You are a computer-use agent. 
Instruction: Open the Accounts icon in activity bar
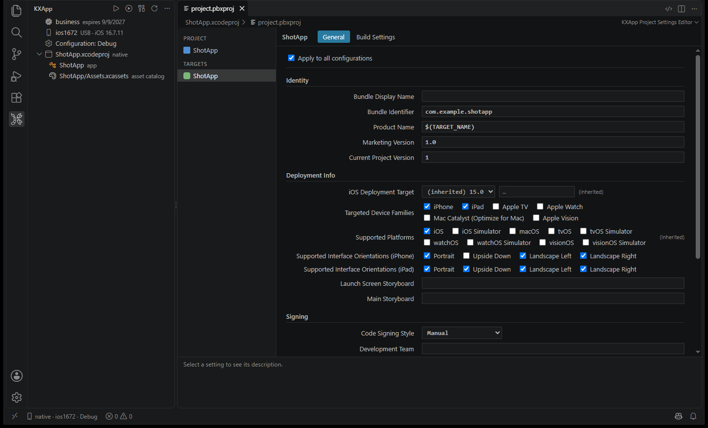[x=17, y=376]
